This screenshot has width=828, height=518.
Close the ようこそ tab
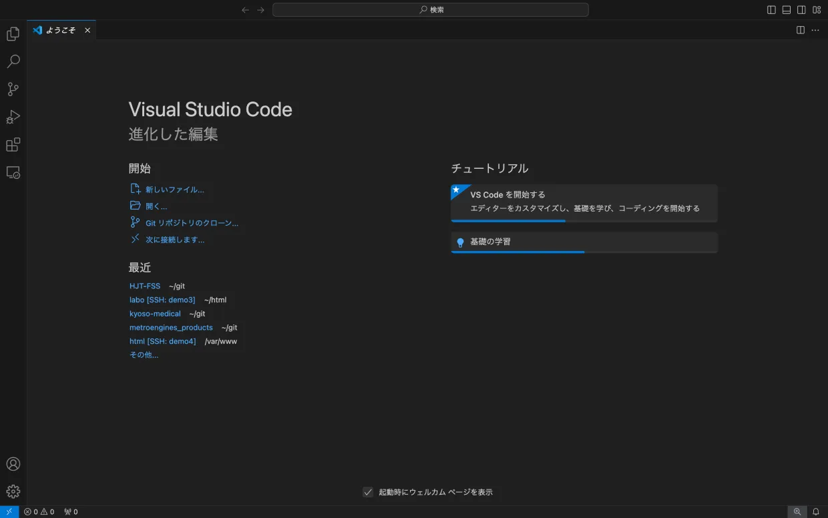click(x=87, y=30)
